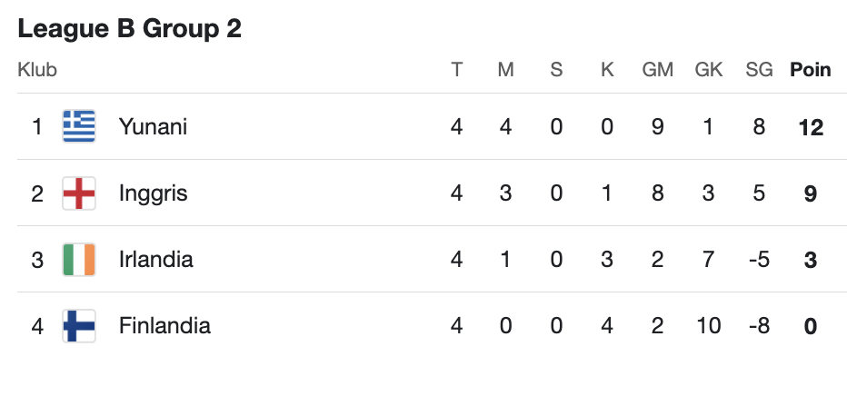
Task: Click the Klub column header
Action: click(37, 70)
